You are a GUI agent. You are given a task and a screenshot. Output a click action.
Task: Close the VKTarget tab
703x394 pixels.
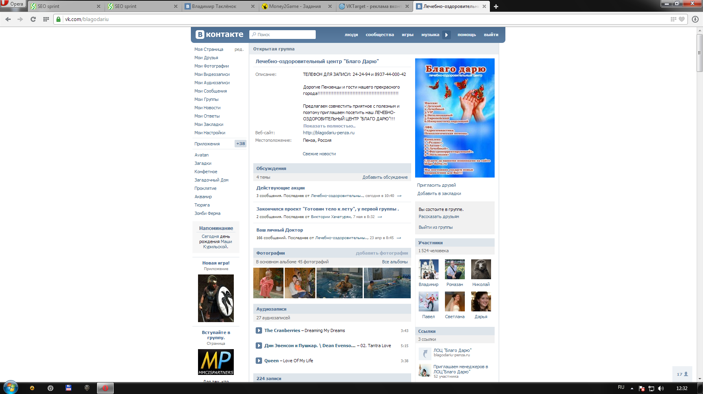pos(407,6)
